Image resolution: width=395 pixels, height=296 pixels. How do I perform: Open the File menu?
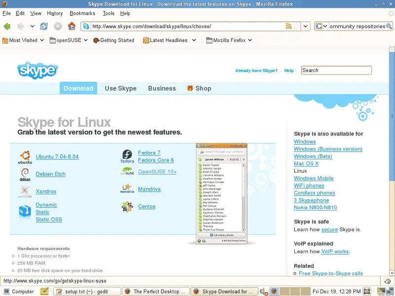pos(6,13)
